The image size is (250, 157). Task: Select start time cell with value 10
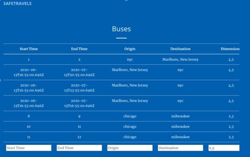(x=29, y=127)
